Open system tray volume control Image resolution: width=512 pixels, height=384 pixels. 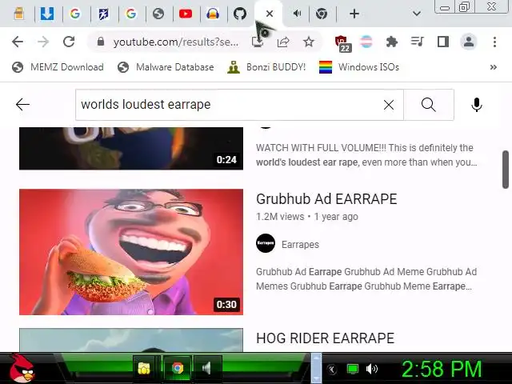pyautogui.click(x=371, y=369)
